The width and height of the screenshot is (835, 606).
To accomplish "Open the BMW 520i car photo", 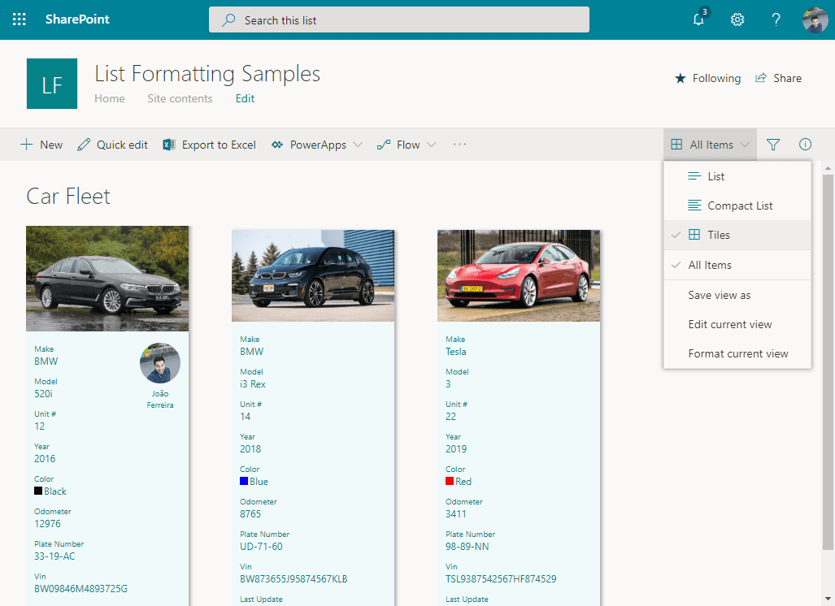I will coord(107,279).
